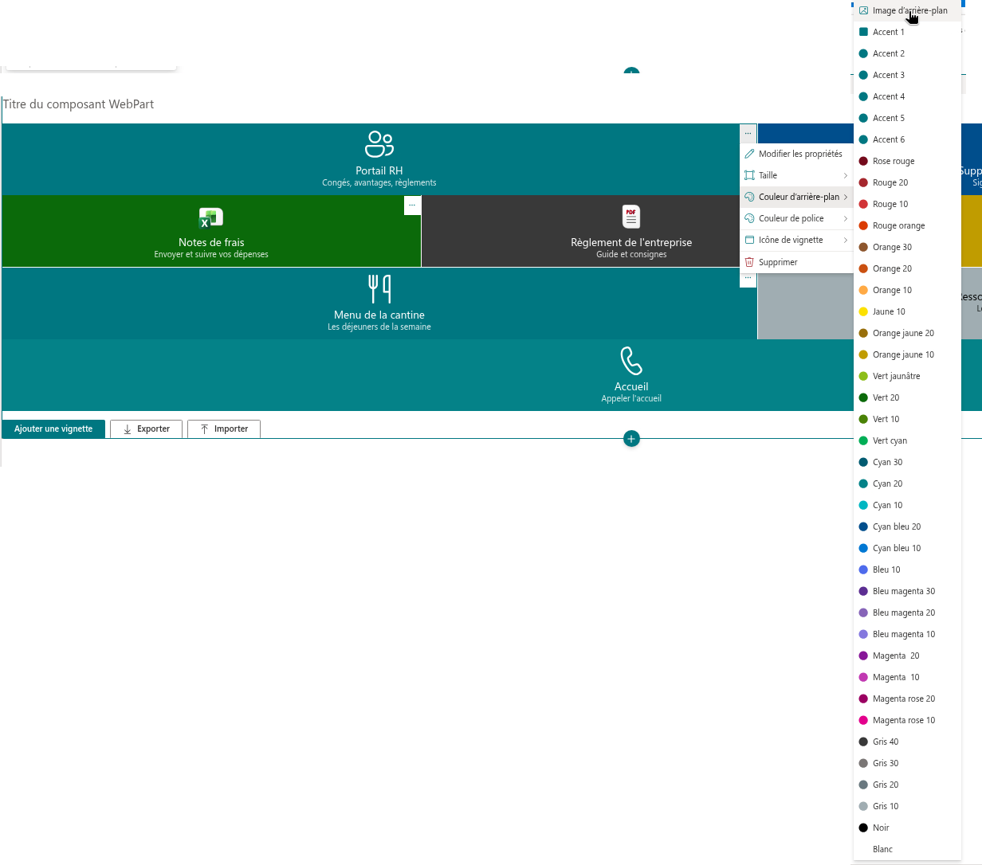Click Ajouter une vignette button
The height and width of the screenshot is (865, 982).
tap(53, 429)
